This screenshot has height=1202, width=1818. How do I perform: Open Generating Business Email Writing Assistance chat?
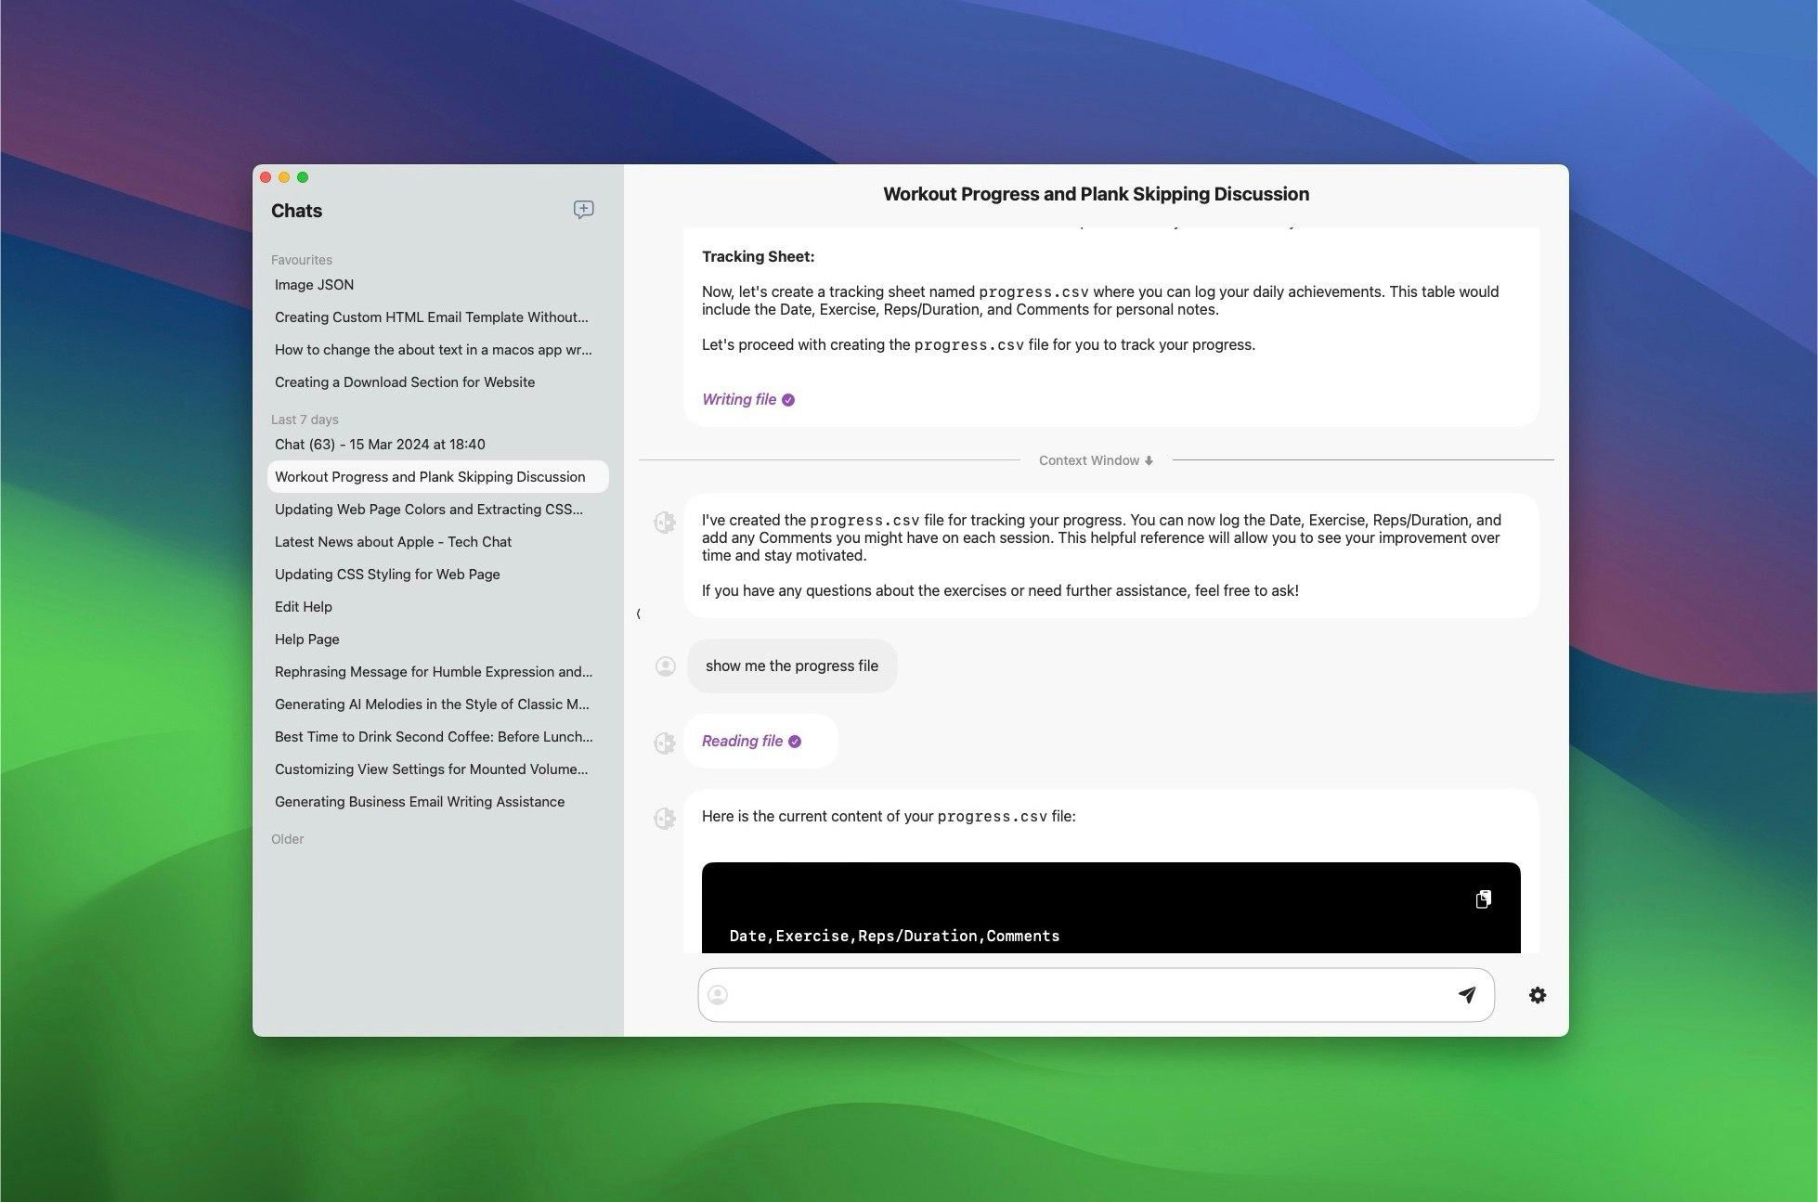(x=419, y=802)
